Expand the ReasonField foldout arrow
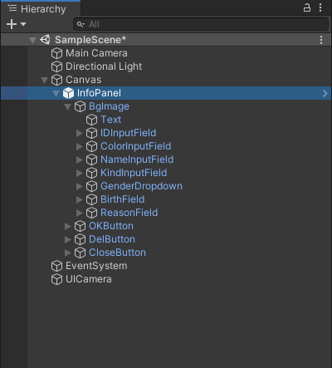The height and width of the screenshot is (368, 332). tap(80, 213)
